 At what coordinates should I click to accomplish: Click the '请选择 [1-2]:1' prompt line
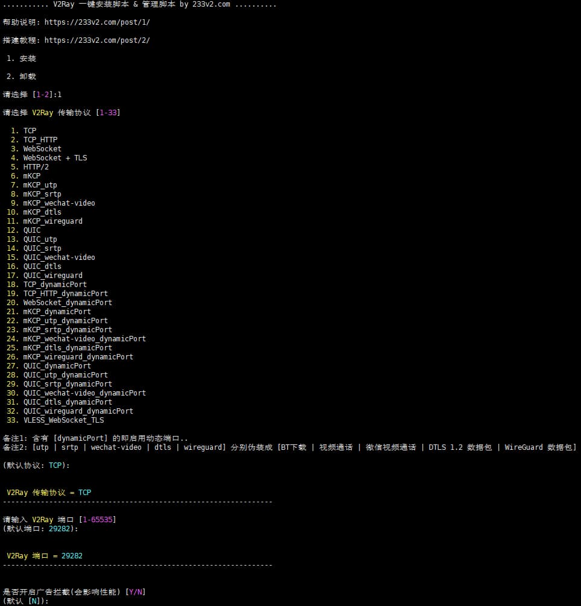pos(32,95)
